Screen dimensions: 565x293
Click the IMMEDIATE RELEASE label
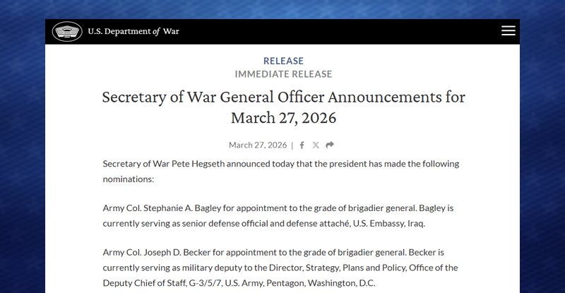click(283, 74)
